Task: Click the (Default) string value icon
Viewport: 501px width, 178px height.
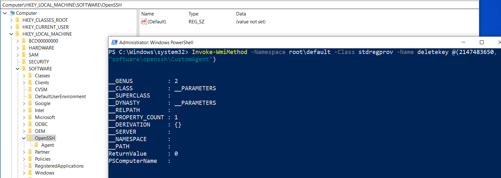Action: tap(144, 21)
